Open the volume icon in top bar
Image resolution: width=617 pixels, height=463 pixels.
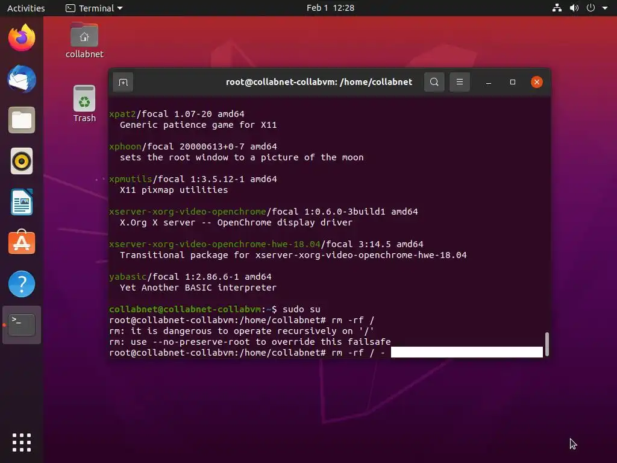click(574, 8)
